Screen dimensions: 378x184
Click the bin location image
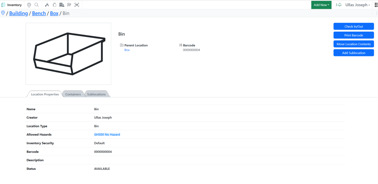tap(68, 54)
